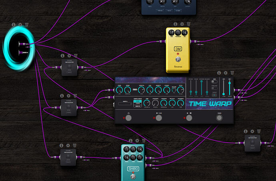Click the Feedback knob on Time Warp

point(180,103)
